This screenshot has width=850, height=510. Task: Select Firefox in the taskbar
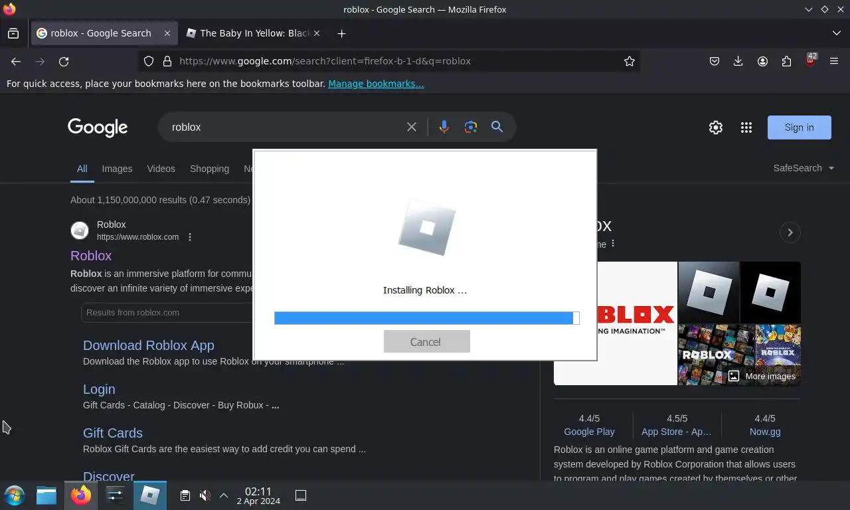click(x=81, y=495)
